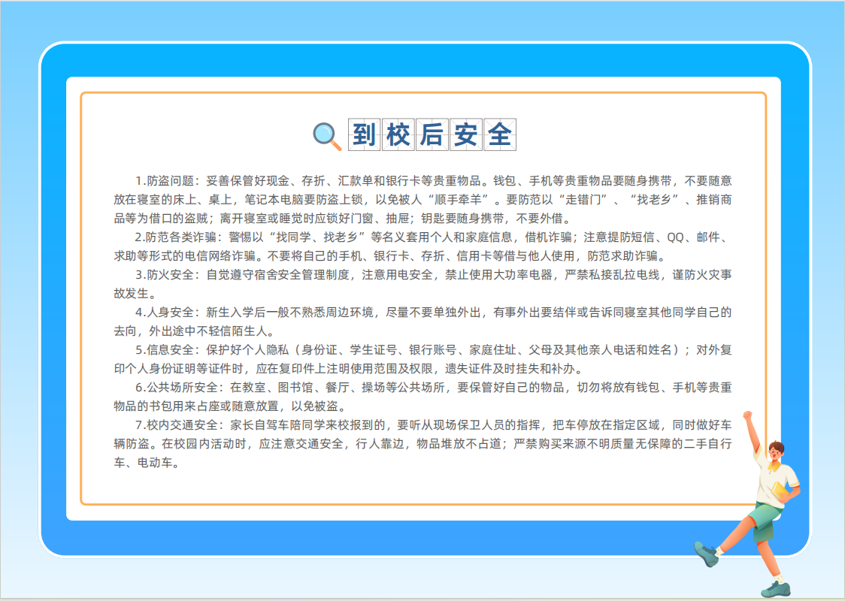Click the heading text '1.防盗问题'
The height and width of the screenshot is (601, 845).
[x=164, y=181]
